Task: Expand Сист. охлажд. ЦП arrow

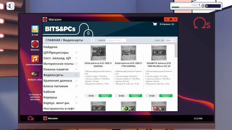Action: click(76, 58)
